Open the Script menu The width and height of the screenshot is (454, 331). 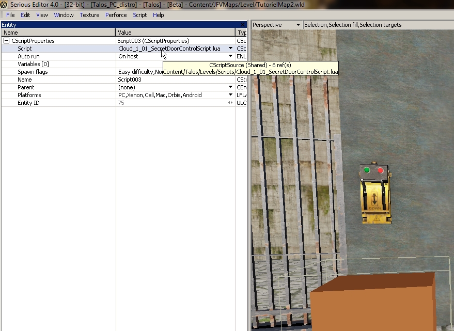point(139,15)
